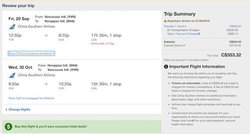Click the green dollar sign hotel deals icon
Screen dimensions: 250x134
(x=9, y=126)
